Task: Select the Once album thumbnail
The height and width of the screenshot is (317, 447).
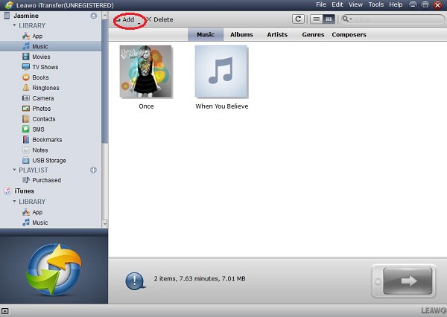Action: click(x=146, y=71)
